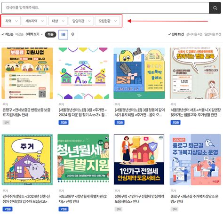Click 모집중 badge under 집 찾기 A to Z card
The height and width of the screenshot is (214, 223).
click(x=64, y=122)
